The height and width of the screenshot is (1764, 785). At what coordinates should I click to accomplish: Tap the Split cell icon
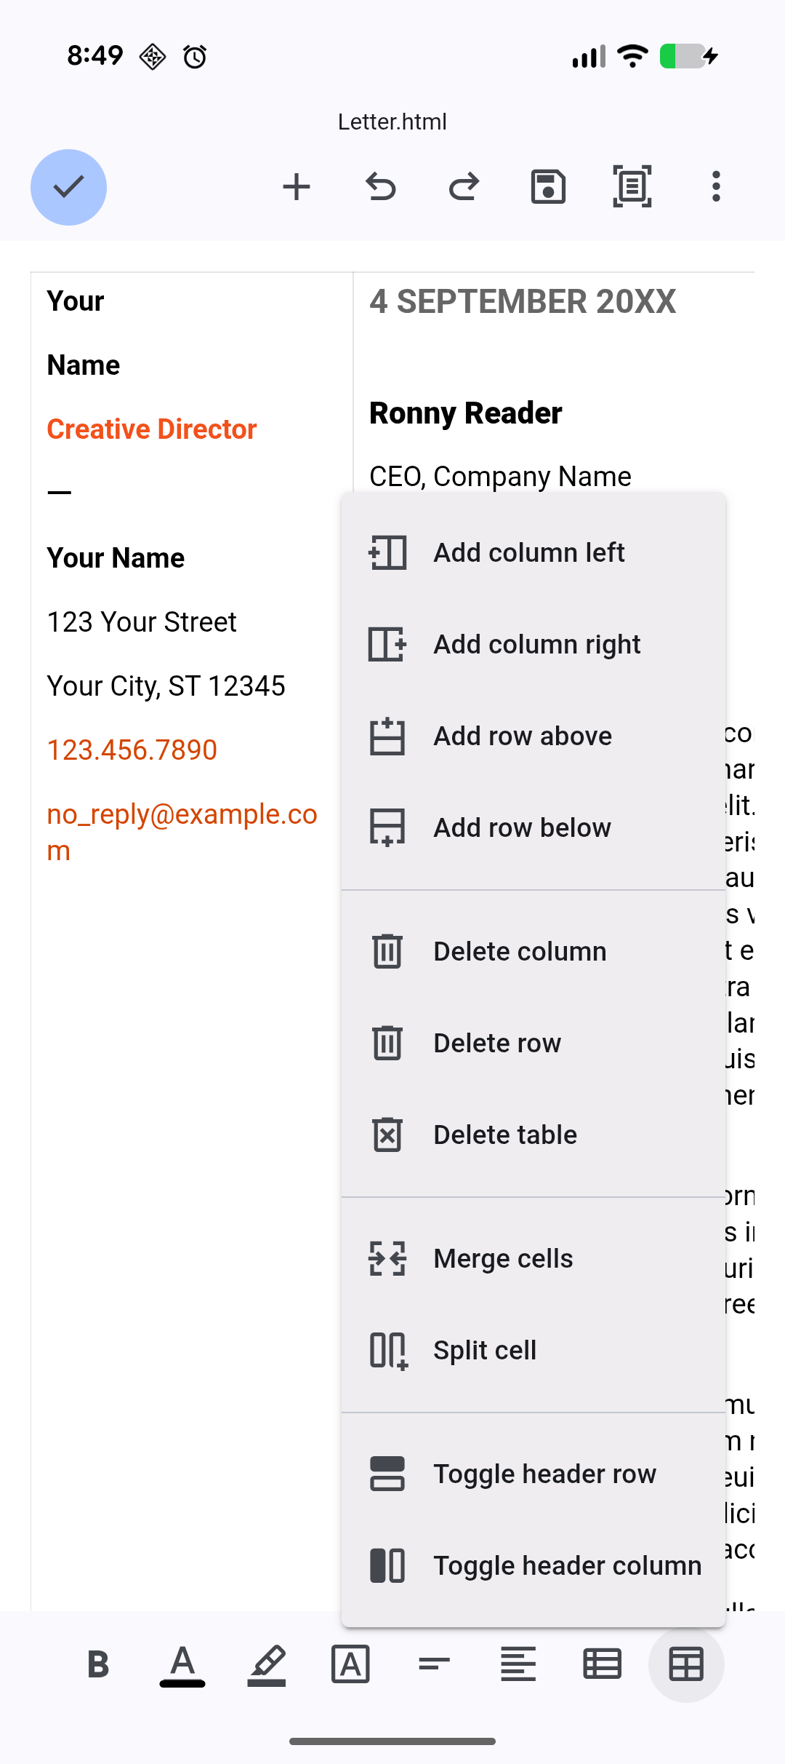pos(388,1351)
